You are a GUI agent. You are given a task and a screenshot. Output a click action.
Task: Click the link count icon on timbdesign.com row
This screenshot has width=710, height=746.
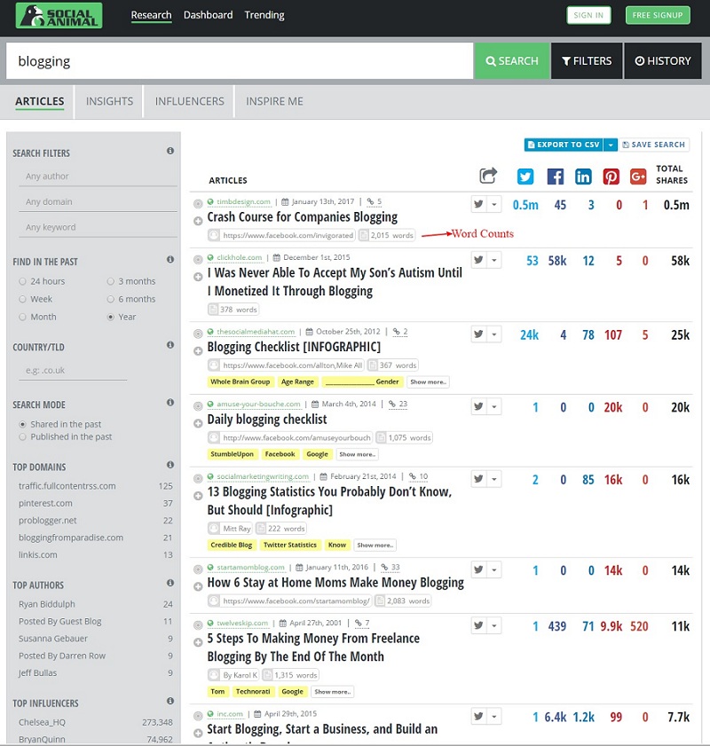[371, 201]
